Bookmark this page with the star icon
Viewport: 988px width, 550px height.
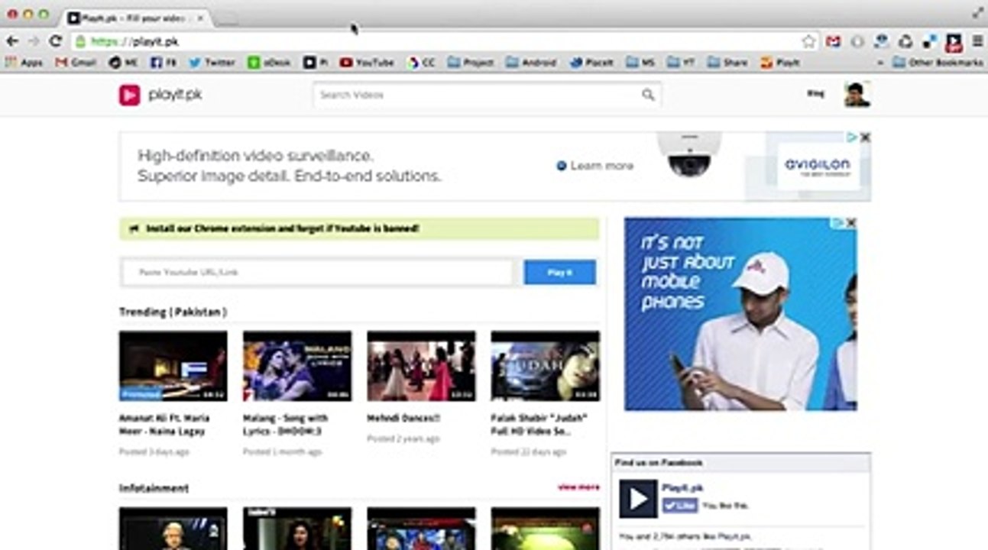[808, 41]
